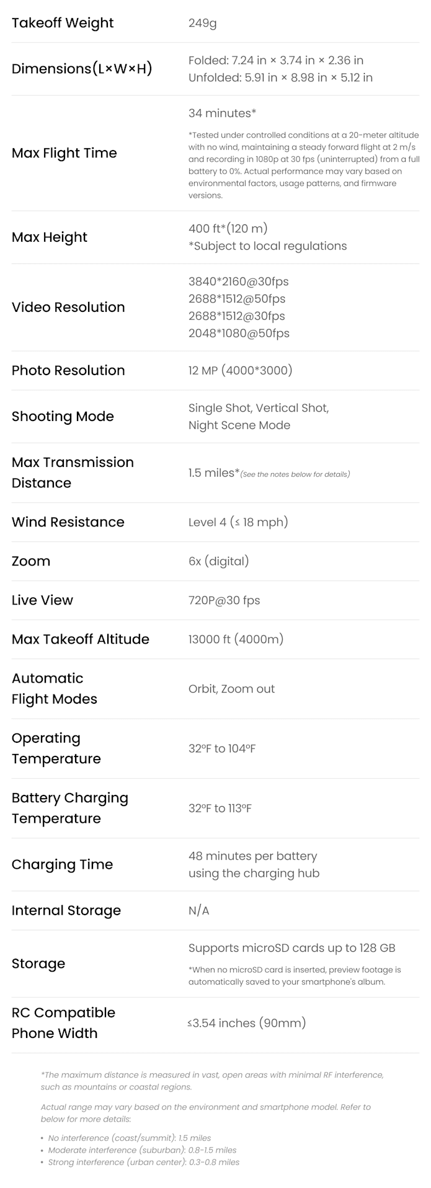431x1188 pixels.
Task: Click the Takeoff Weight label
Action: coord(63,23)
